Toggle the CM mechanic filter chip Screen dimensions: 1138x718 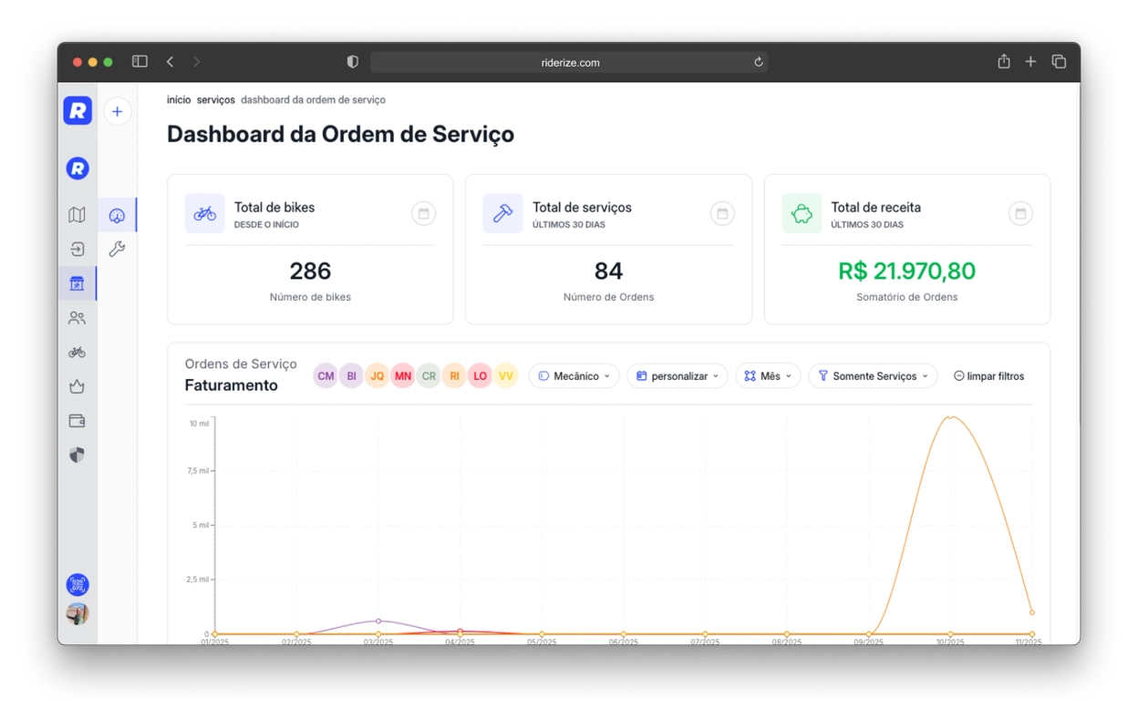pyautogui.click(x=326, y=375)
